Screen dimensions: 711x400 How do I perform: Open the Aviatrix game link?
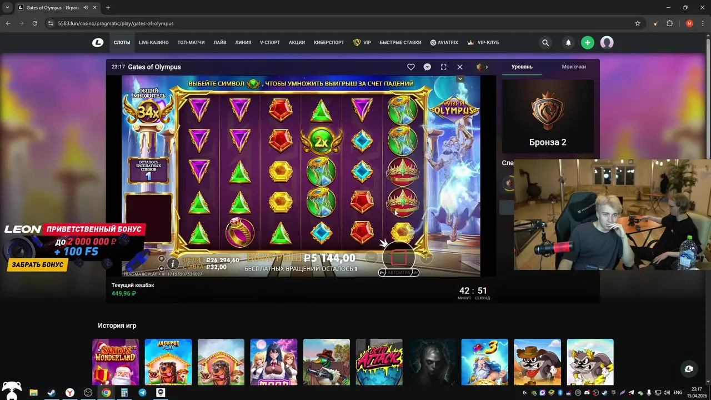pyautogui.click(x=444, y=42)
